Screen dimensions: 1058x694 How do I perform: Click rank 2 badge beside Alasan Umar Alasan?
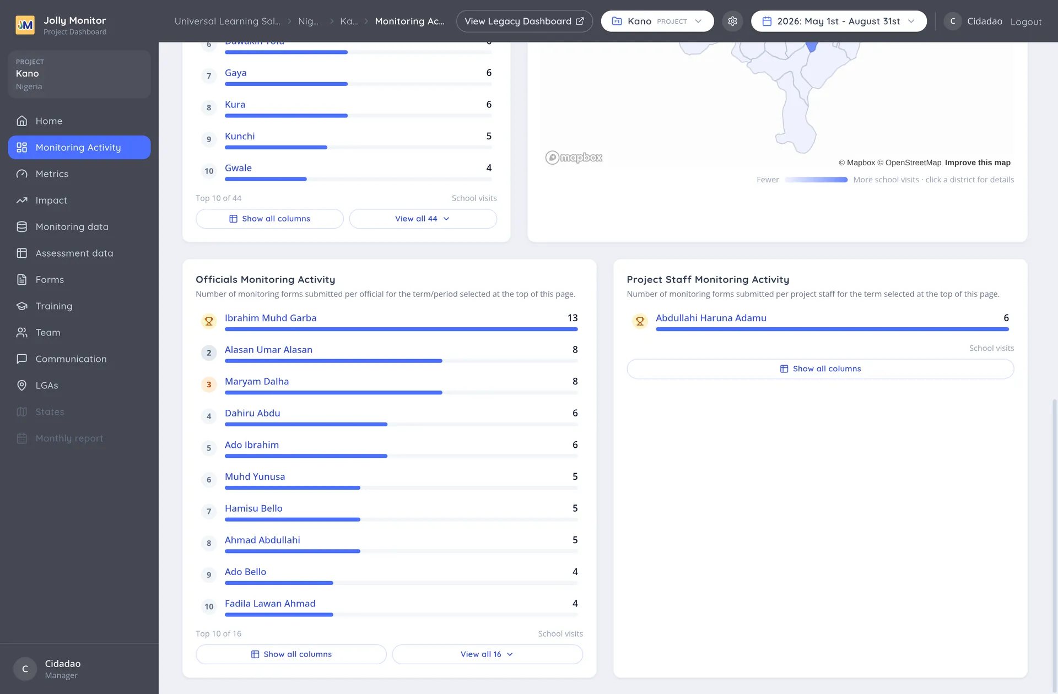click(x=209, y=353)
